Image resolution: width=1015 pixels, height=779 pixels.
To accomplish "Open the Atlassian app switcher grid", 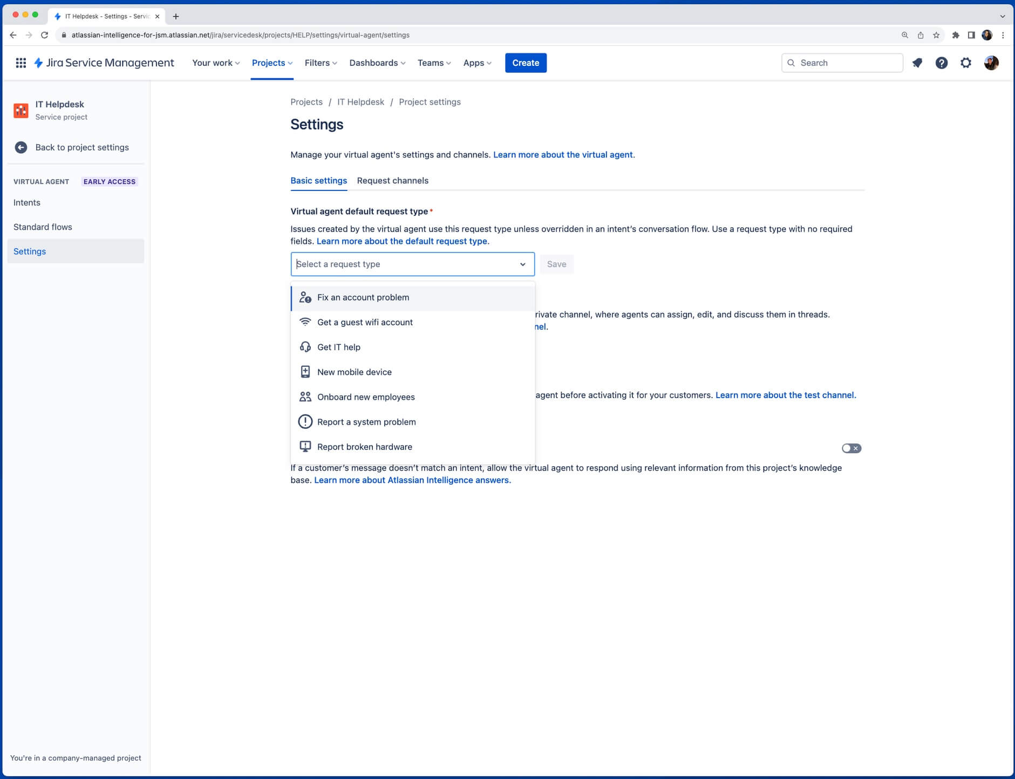I will 21,63.
